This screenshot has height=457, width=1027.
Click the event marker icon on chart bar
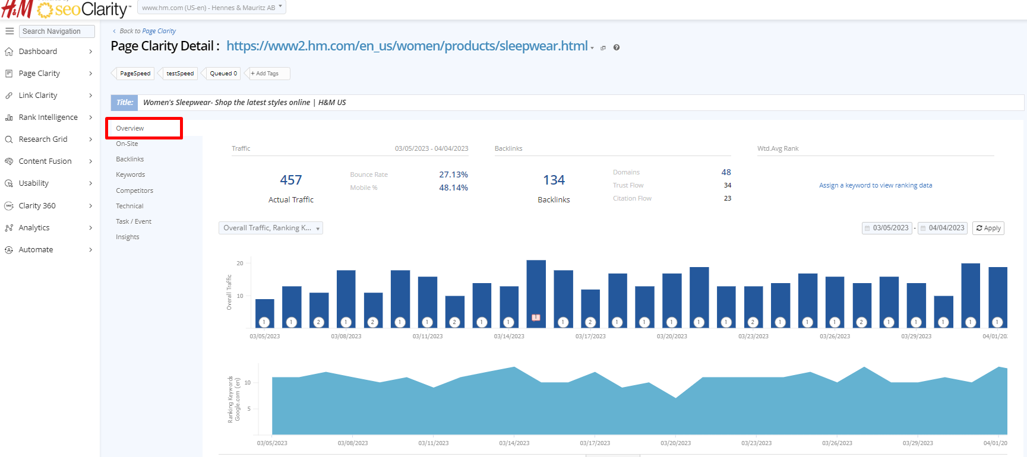[x=536, y=318]
